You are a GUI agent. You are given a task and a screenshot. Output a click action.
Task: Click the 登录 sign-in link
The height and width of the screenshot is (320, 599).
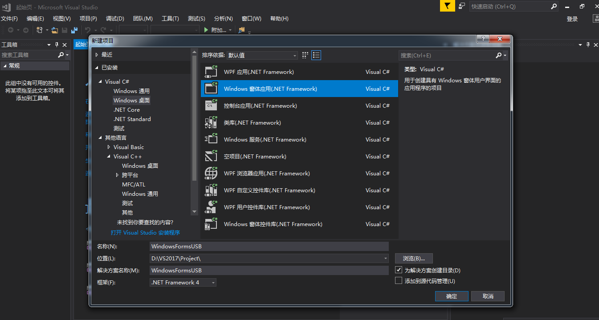coord(572,19)
